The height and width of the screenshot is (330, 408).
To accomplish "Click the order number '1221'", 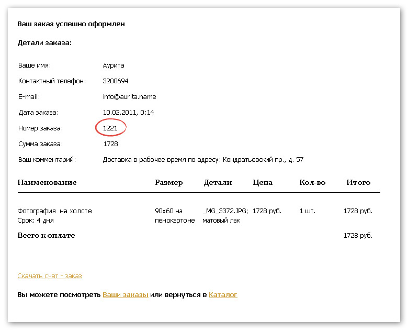I will pos(110,128).
